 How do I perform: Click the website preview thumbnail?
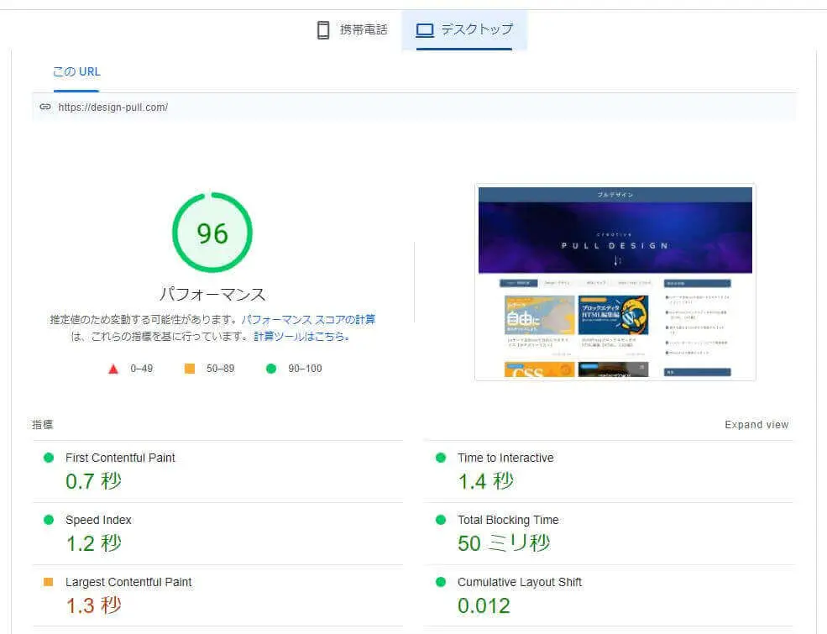(615, 281)
